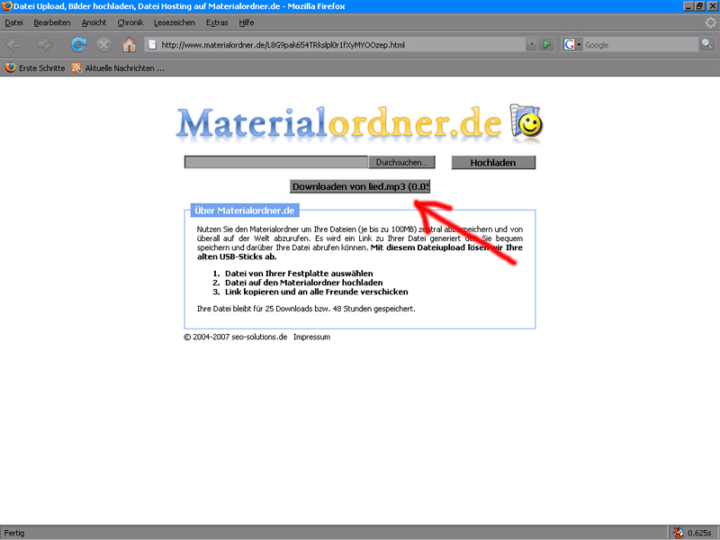Open the Lesezeichen menu

click(175, 22)
